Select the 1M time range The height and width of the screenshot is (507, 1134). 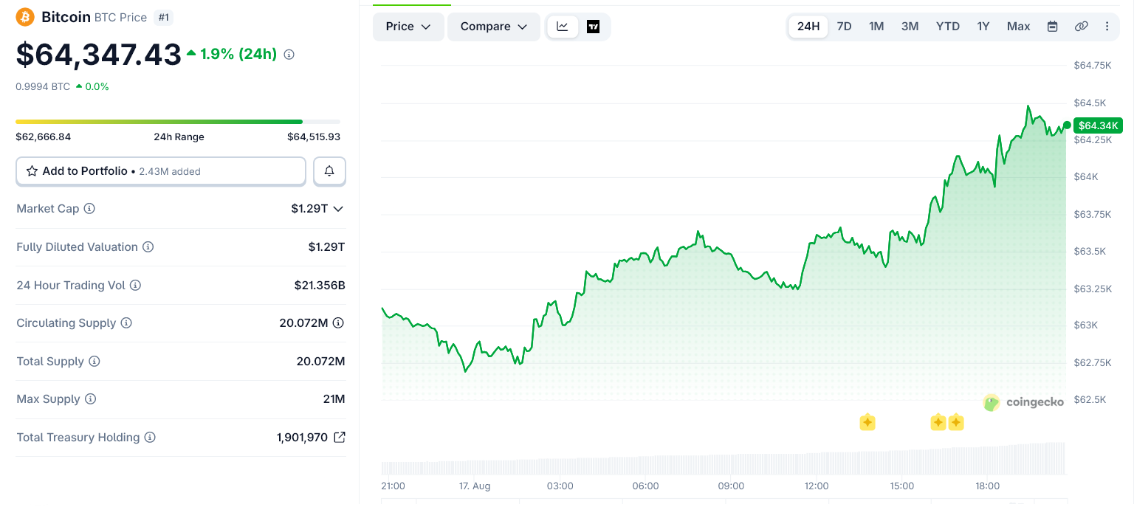click(x=876, y=27)
